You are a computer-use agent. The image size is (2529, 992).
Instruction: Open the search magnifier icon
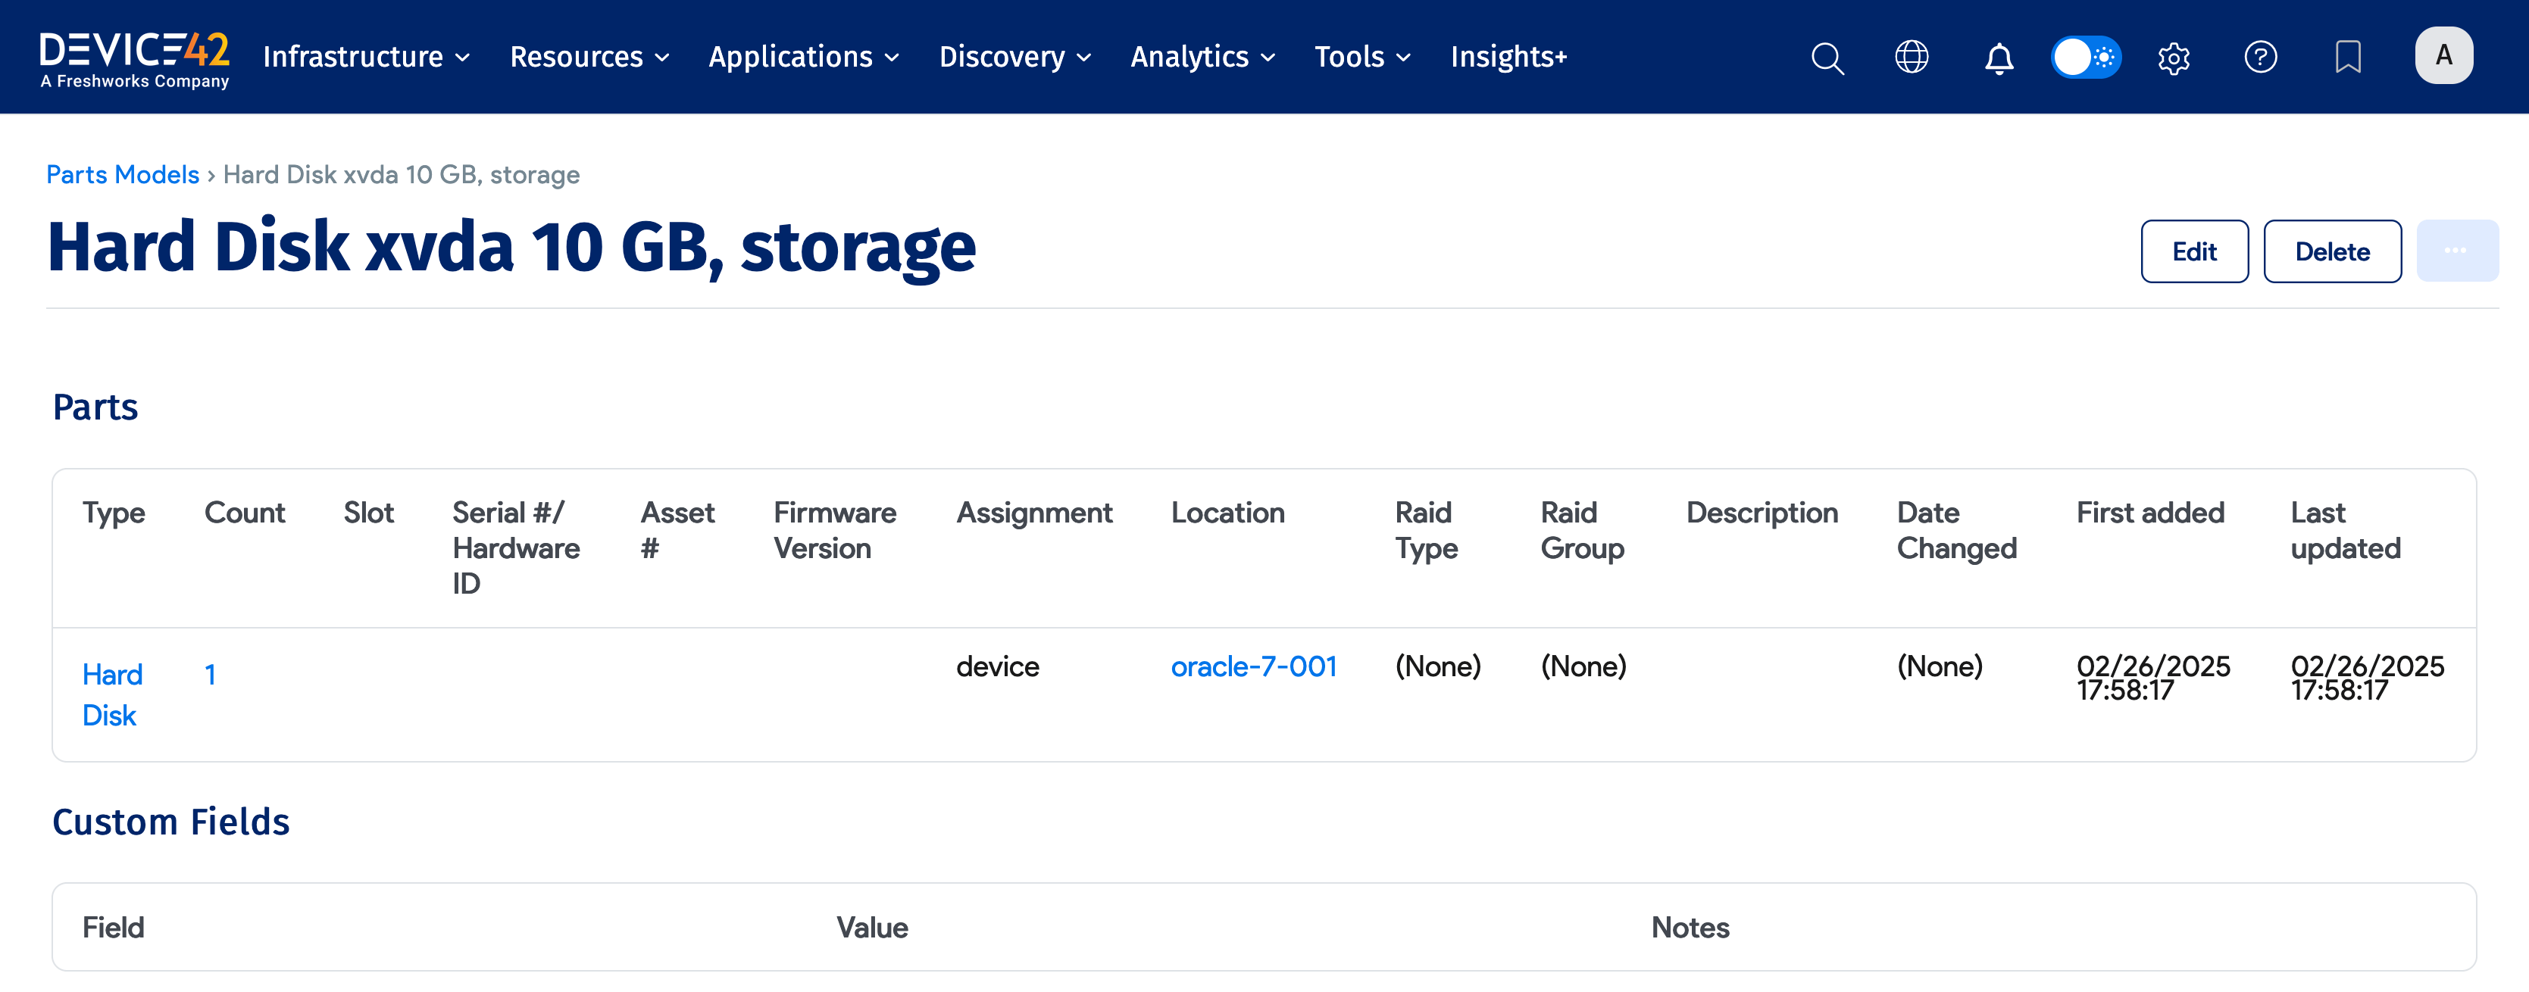(x=1826, y=58)
